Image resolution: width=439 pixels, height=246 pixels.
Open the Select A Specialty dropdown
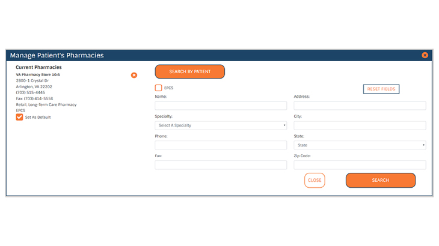pos(221,125)
